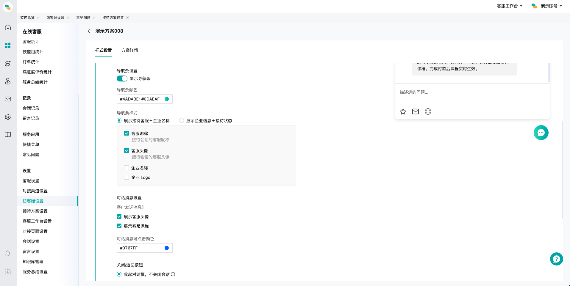This screenshot has width=570, height=286.
Task: Switch to 访客端设置 page tab
Action: point(55,18)
